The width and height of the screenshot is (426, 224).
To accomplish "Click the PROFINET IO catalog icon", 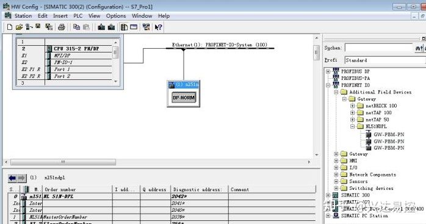I will pyautogui.click(x=336, y=85).
